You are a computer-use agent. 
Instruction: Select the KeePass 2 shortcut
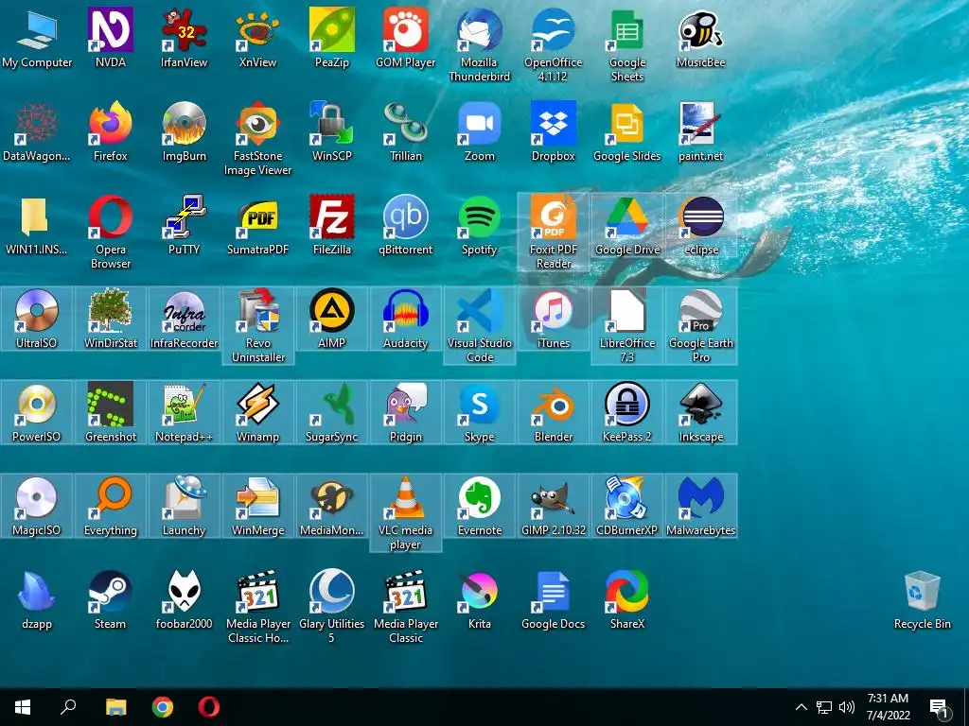click(627, 412)
